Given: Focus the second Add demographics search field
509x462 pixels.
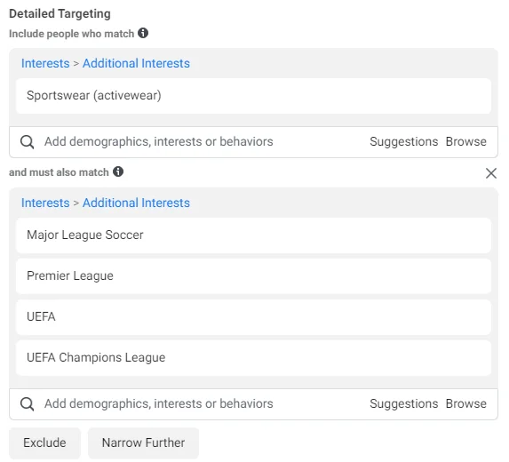Looking at the screenshot, I should (202, 404).
